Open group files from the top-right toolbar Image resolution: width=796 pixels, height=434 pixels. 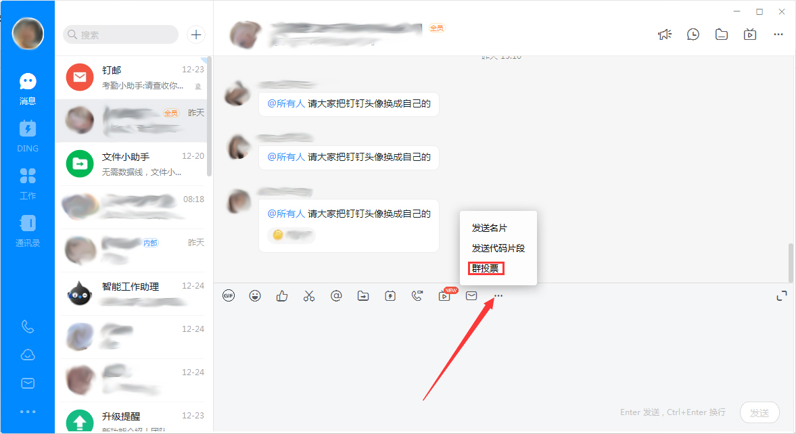tap(721, 34)
